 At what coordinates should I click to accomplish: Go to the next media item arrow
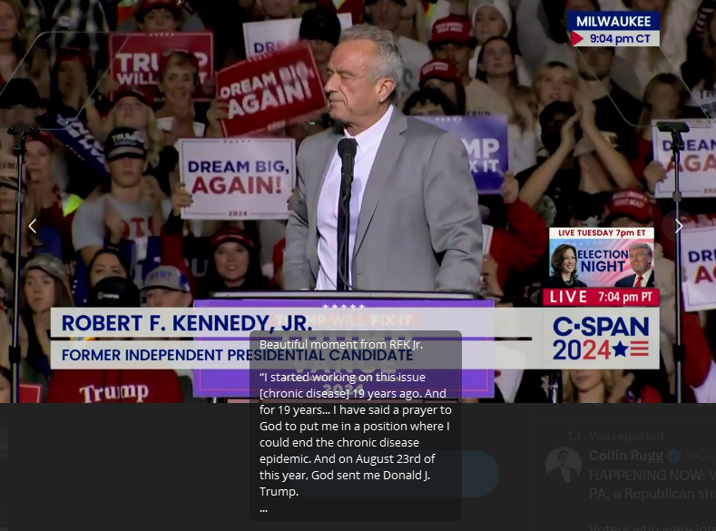(x=679, y=226)
